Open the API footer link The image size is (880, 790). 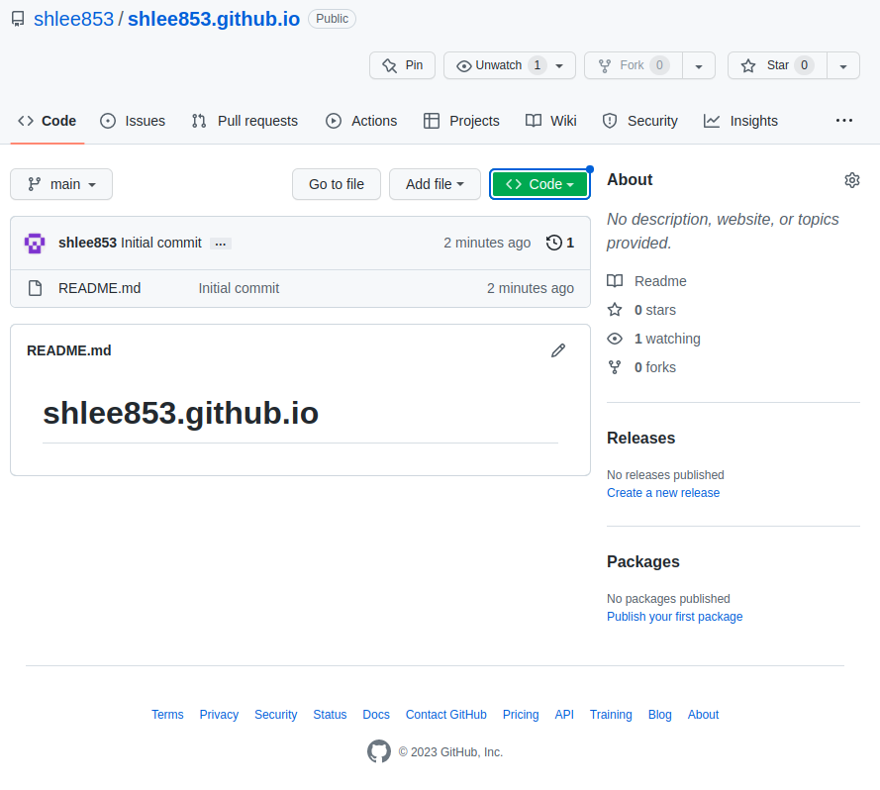point(564,715)
